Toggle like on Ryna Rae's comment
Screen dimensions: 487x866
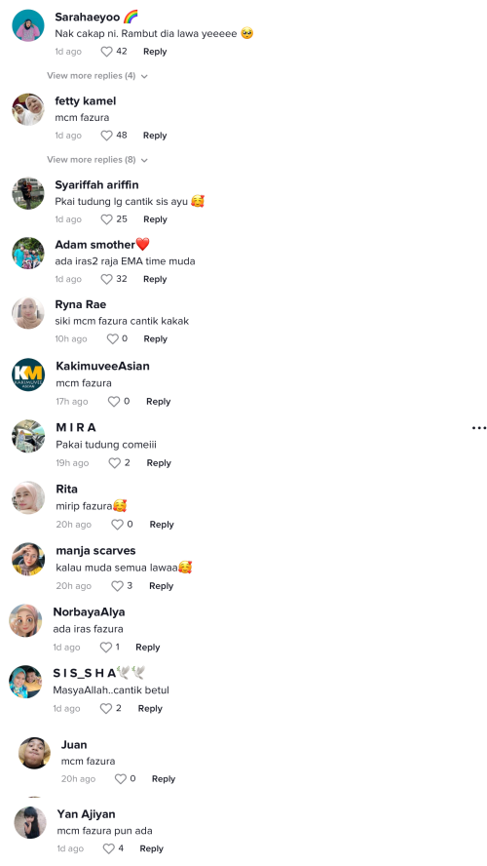(x=113, y=339)
